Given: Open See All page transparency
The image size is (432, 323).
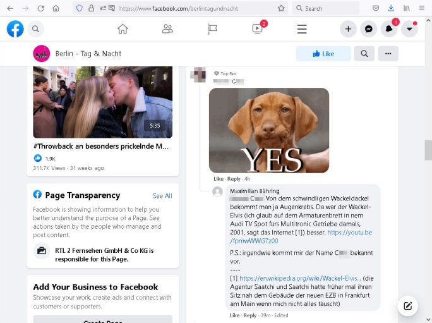Looking at the screenshot, I should pos(162,196).
